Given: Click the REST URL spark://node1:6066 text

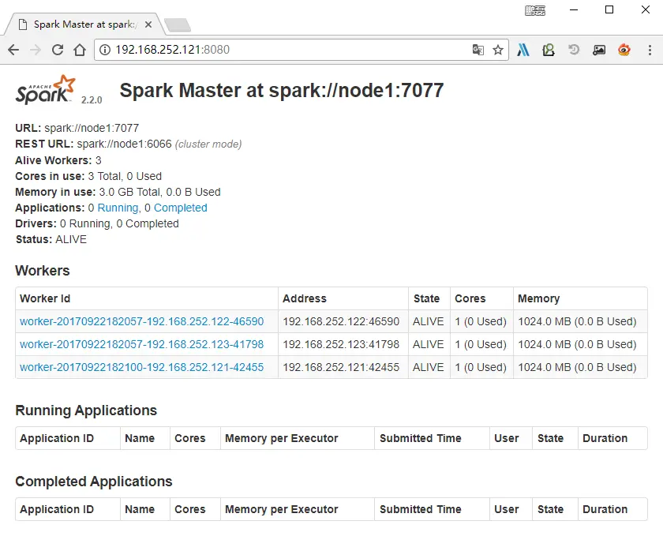Looking at the screenshot, I should pos(125,144).
